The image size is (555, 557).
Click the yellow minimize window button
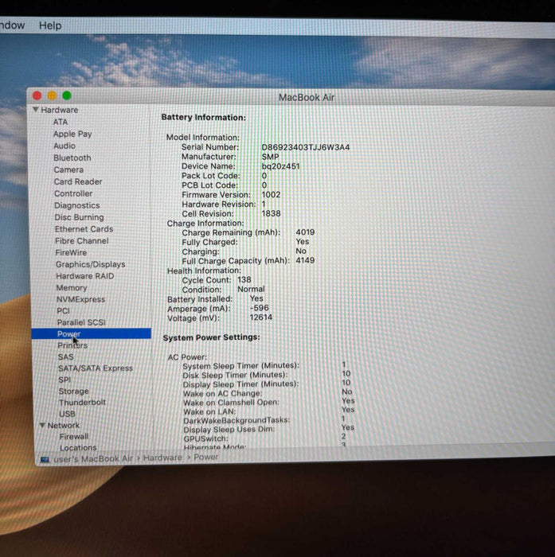point(52,95)
